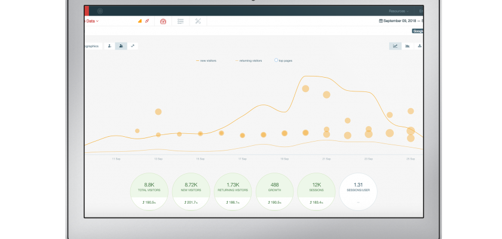Click the Total Visitors 8.8K metric
The height and width of the screenshot is (239, 502).
[149, 191]
